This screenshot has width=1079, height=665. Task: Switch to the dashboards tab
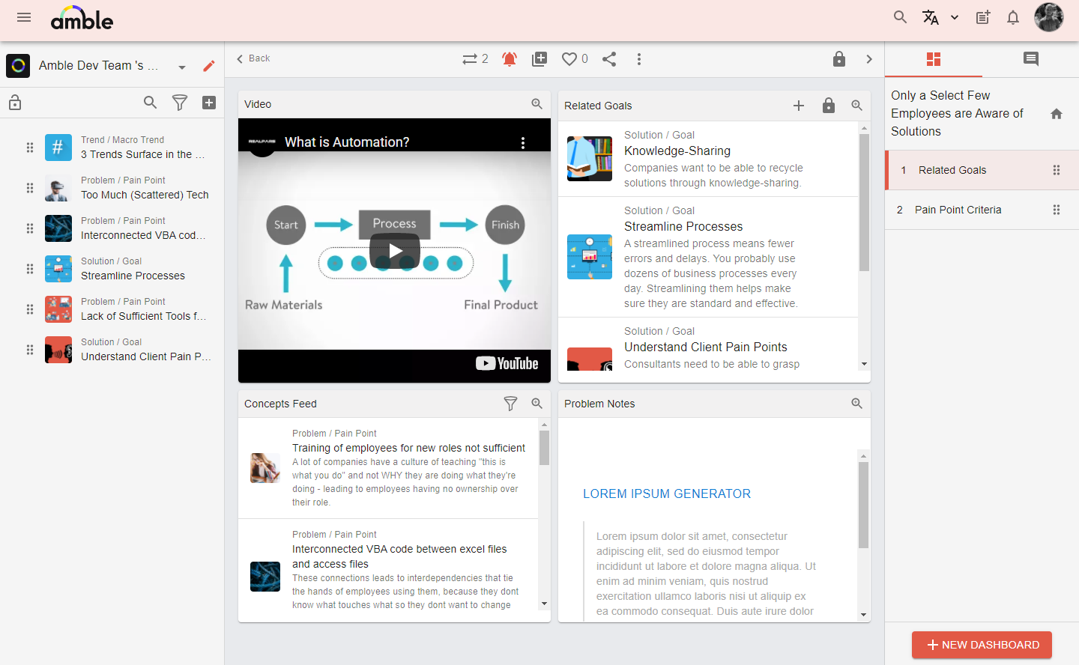point(934,59)
